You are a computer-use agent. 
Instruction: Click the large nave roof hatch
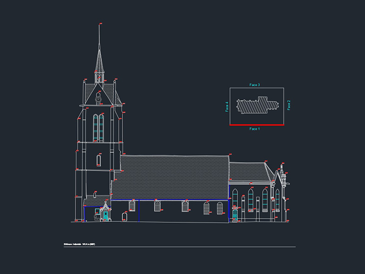[x=170, y=178]
